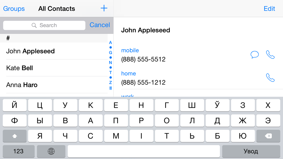Viewport: 283px width, 159px height.
Task: Jump to letter A in index
Action: tap(110, 43)
